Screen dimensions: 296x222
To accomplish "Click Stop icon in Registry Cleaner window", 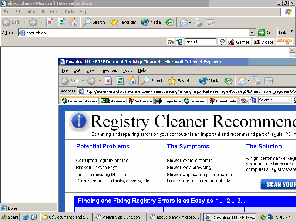I will [108, 81].
